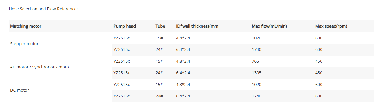The height and width of the screenshot is (109, 390).
Task: Click Stepper motor's 15# tube cell
Action: click(x=159, y=38)
